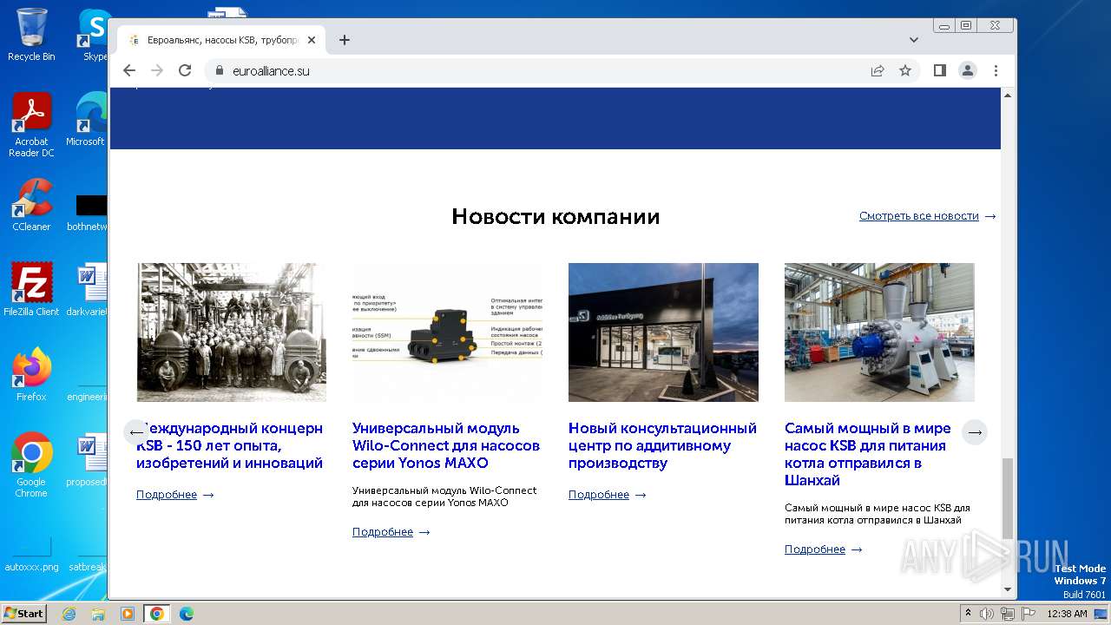Open the Wilo-Connect module image
Image resolution: width=1111 pixels, height=625 pixels.
coord(447,332)
